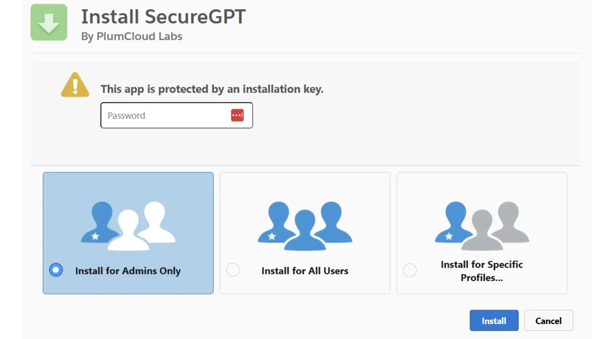Click the All Users people group icon
602x339 pixels.
click(x=305, y=226)
